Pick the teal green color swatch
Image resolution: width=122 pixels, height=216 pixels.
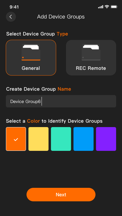(x=61, y=139)
